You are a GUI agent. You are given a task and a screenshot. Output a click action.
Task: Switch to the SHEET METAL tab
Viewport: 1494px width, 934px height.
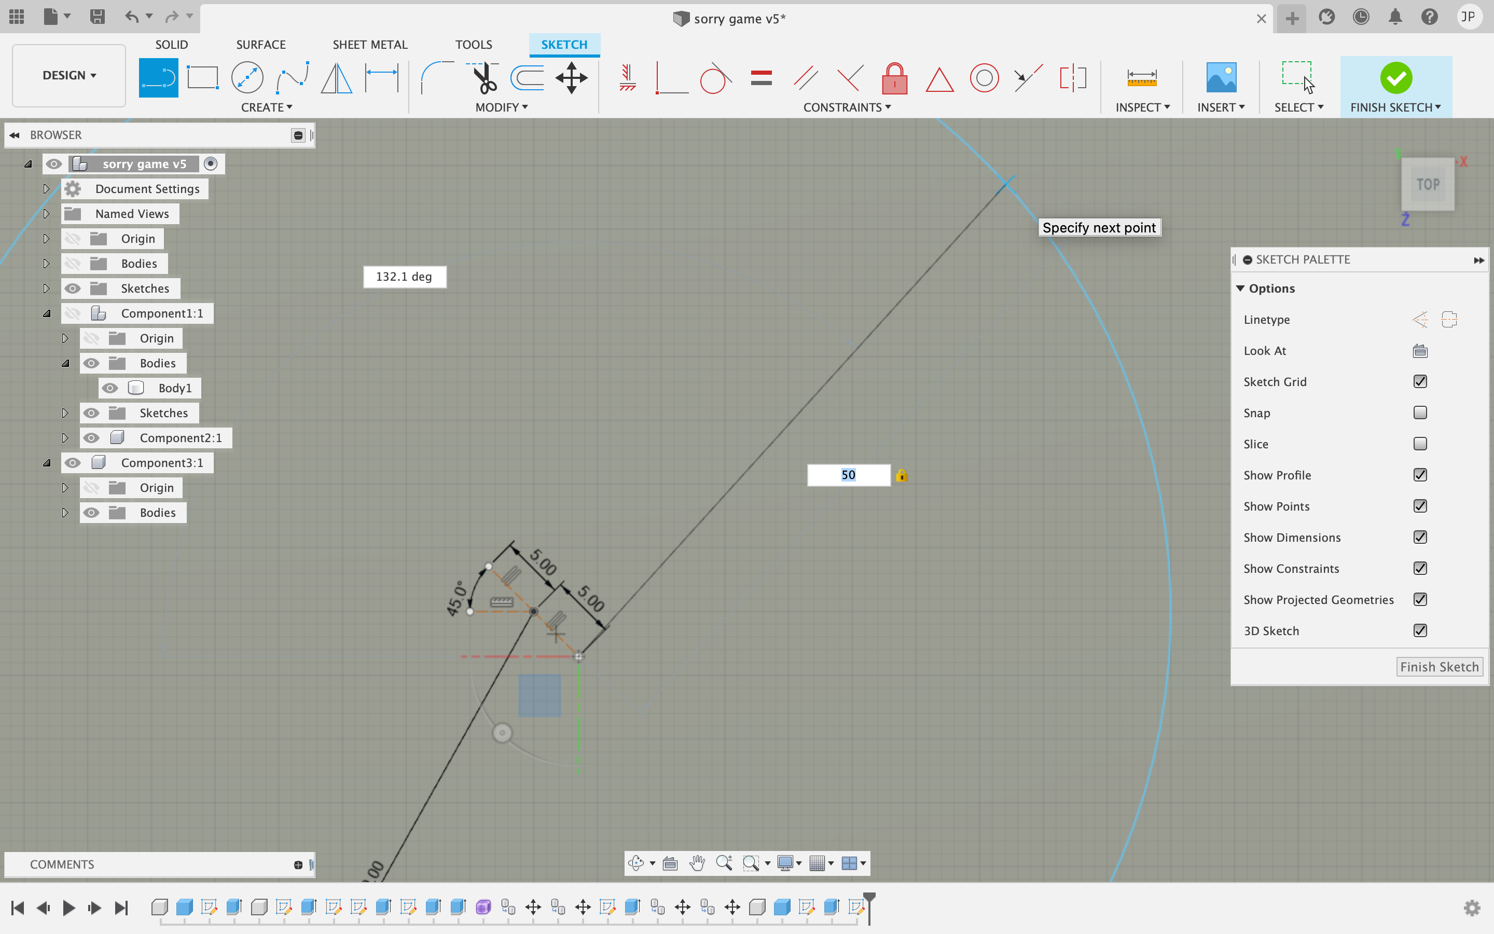point(370,45)
